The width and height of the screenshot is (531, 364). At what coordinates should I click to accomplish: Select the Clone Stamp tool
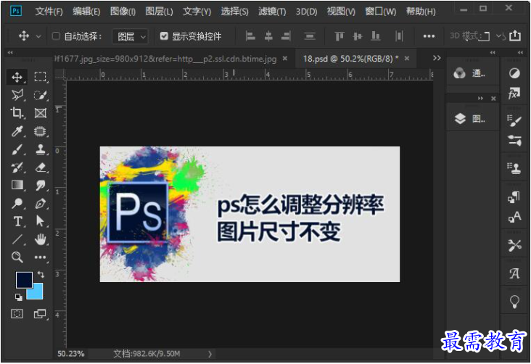(x=41, y=149)
